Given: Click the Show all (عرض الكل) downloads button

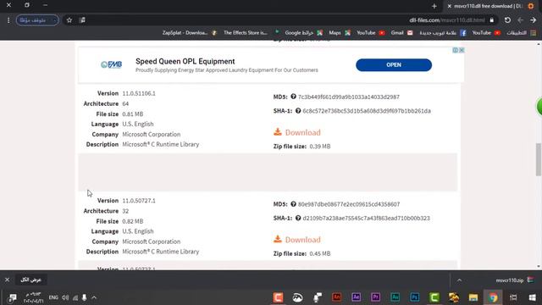Looking at the screenshot, I should coord(30,280).
